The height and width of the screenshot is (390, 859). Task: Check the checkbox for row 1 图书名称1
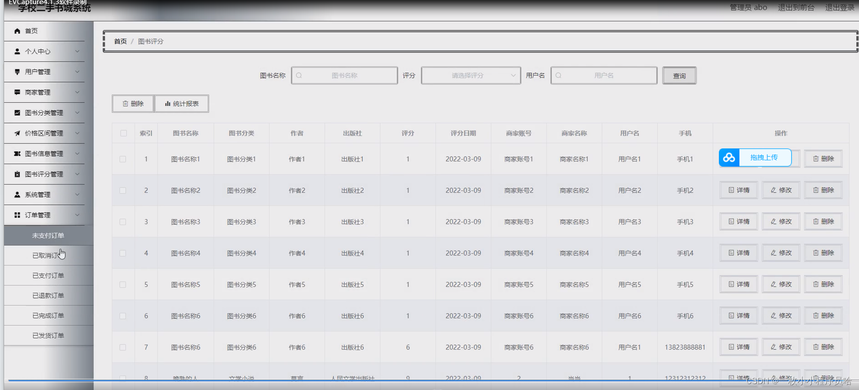[x=123, y=159]
